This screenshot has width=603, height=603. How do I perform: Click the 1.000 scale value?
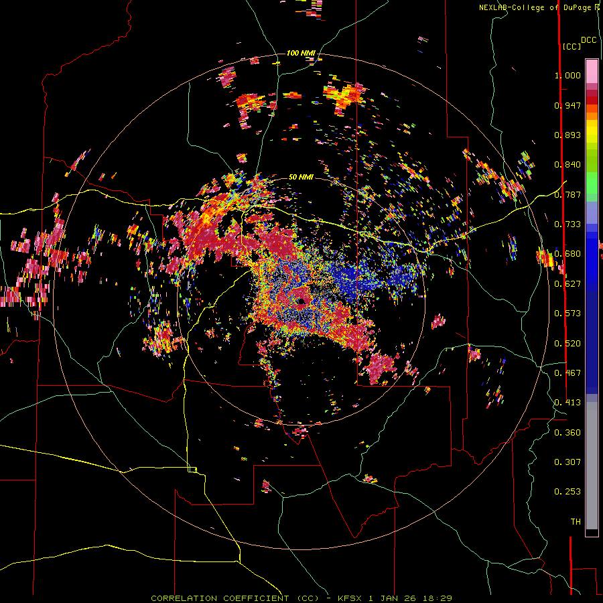[567, 75]
